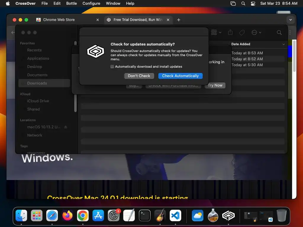This screenshot has height=227, width=303.
Task: Open Google Chrome from the Dock
Action: [x=83, y=215]
